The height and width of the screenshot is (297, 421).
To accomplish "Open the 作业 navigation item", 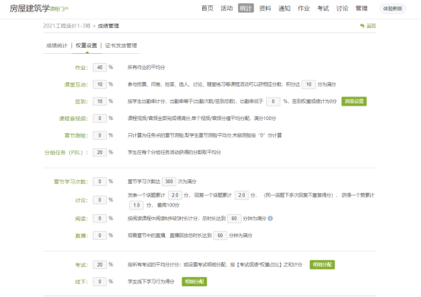I will pos(304,8).
